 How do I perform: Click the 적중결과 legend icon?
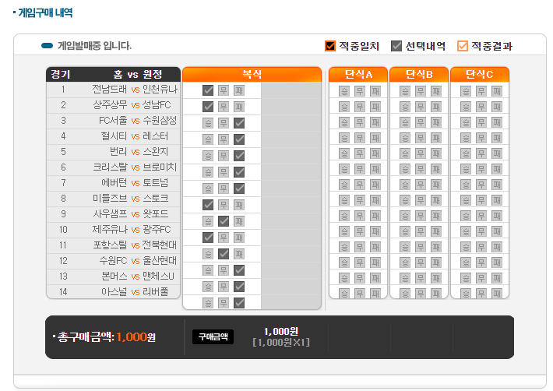point(463,46)
